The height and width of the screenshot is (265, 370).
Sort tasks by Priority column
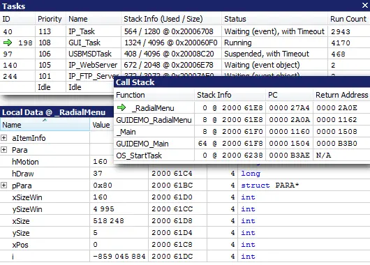(x=50, y=19)
